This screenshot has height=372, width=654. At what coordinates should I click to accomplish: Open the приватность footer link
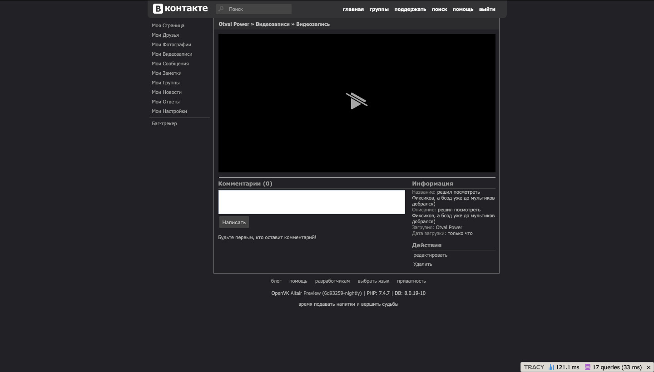[411, 281]
